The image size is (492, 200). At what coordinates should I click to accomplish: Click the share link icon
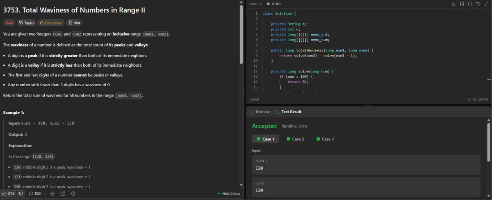63,193
